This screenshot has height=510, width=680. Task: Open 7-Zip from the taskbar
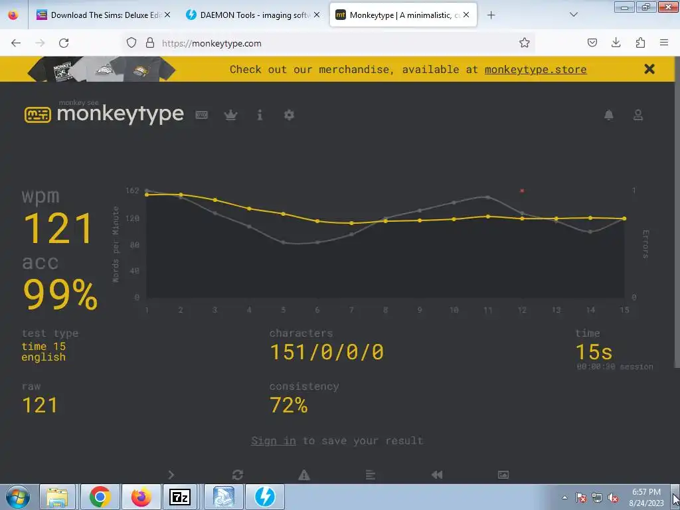point(179,497)
